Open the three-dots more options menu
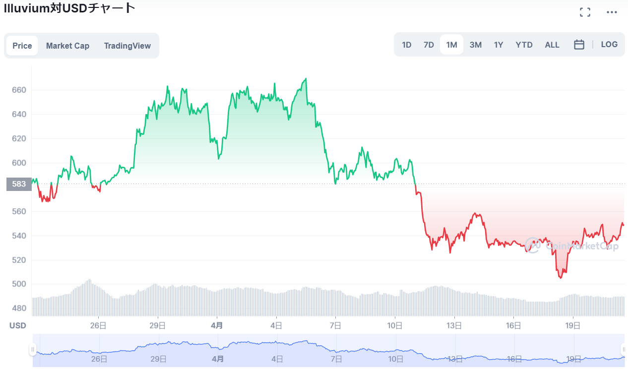The image size is (628, 374). click(x=612, y=12)
